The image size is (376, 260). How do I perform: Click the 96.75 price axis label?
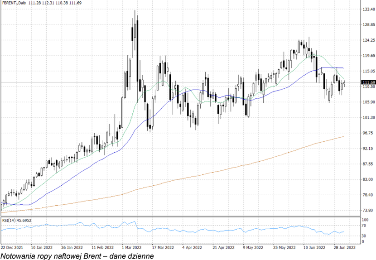(x=368, y=133)
